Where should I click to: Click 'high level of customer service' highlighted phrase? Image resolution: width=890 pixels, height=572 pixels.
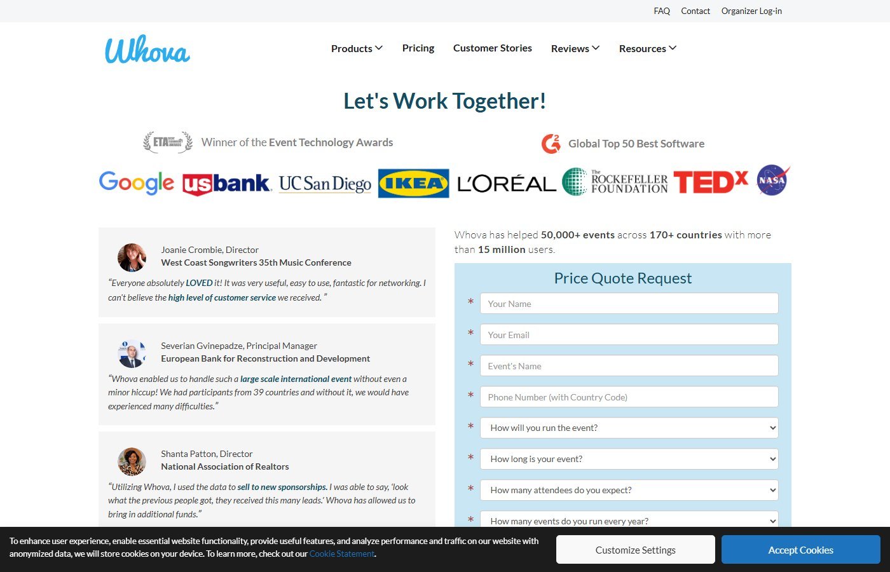point(222,297)
